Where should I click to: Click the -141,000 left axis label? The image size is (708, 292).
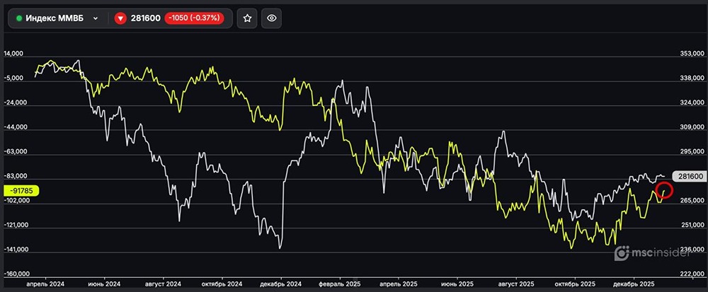pos(17,250)
